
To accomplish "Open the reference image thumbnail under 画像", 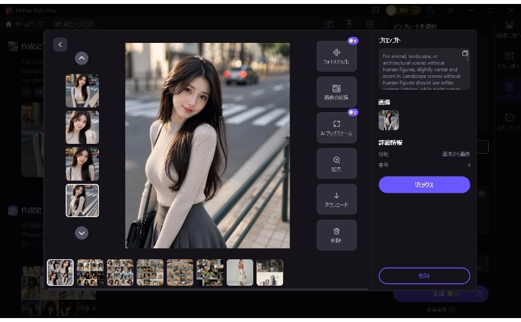I will click(x=388, y=120).
